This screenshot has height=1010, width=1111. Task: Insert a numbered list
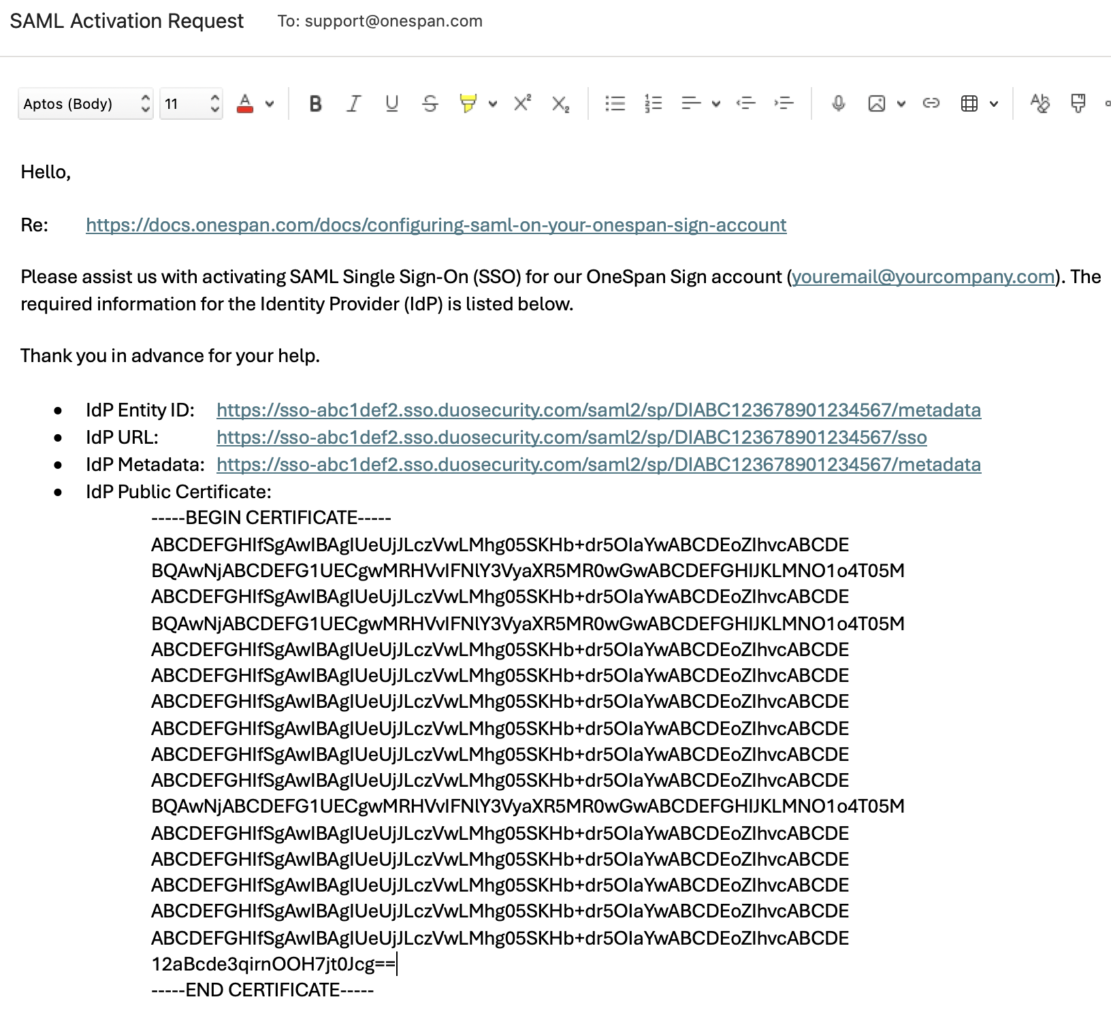coord(653,104)
